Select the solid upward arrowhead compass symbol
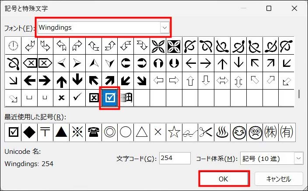The width and height of the screenshot is (308, 191). [94, 63]
